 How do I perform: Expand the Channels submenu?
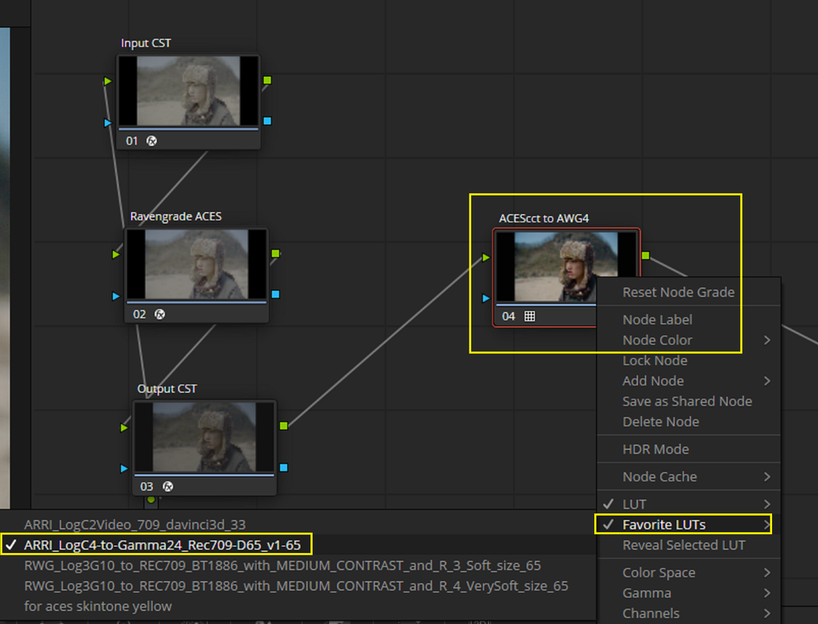689,614
